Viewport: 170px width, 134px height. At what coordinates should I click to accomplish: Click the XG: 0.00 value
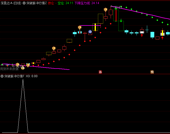pyautogui.click(x=31, y=76)
